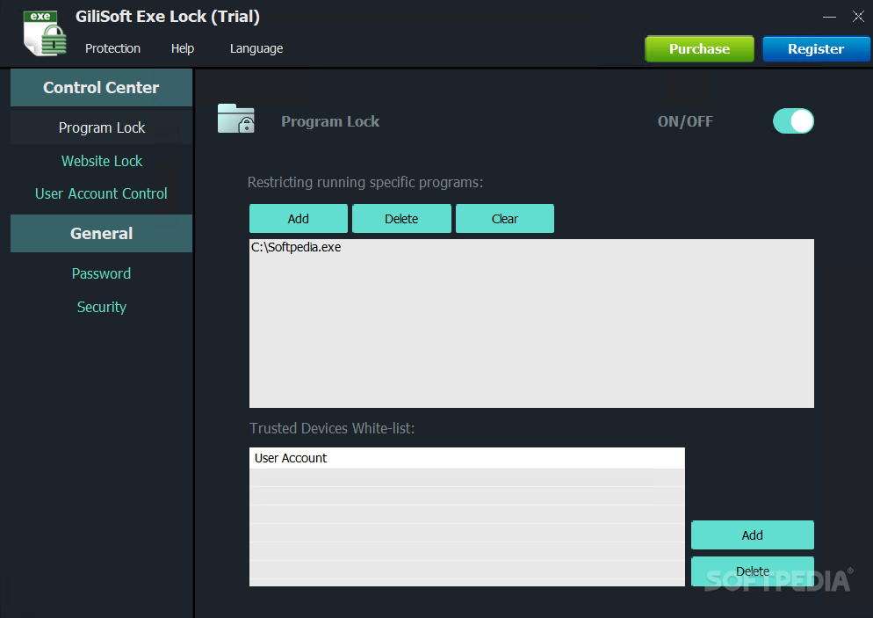
Task: Select Program Lock in the sidebar
Action: pyautogui.click(x=101, y=127)
